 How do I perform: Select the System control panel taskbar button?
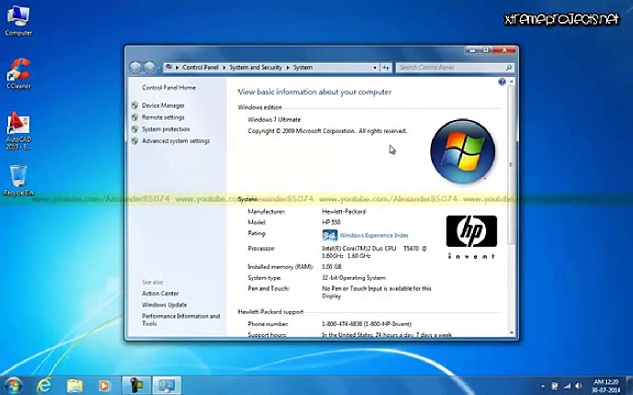[x=166, y=385]
